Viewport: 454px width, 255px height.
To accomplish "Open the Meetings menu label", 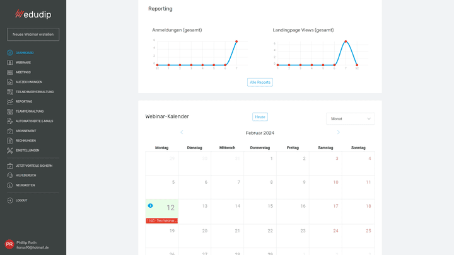I will click(23, 72).
